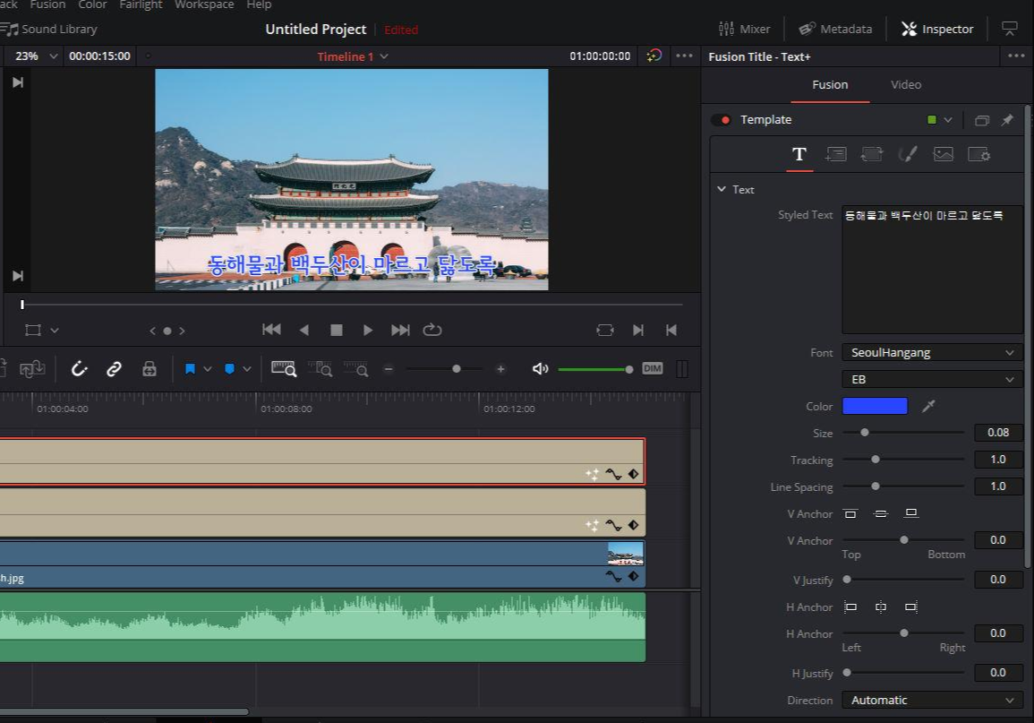The width and height of the screenshot is (1034, 723).
Task: Toggle bypass color grades and Fusion effects
Action: tap(654, 56)
